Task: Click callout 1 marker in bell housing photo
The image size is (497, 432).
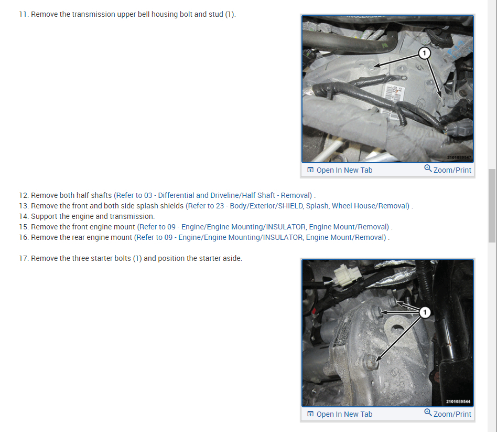Action: point(425,53)
